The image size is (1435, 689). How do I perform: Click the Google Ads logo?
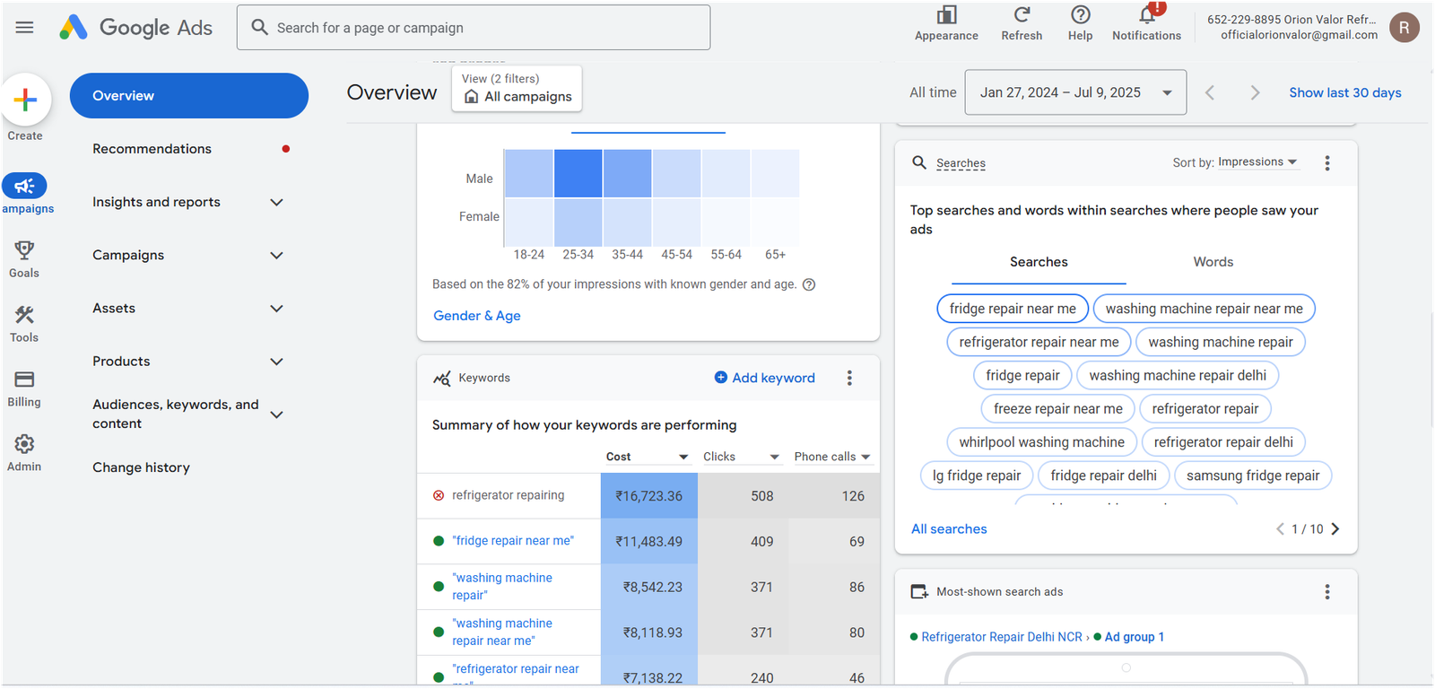tap(135, 28)
